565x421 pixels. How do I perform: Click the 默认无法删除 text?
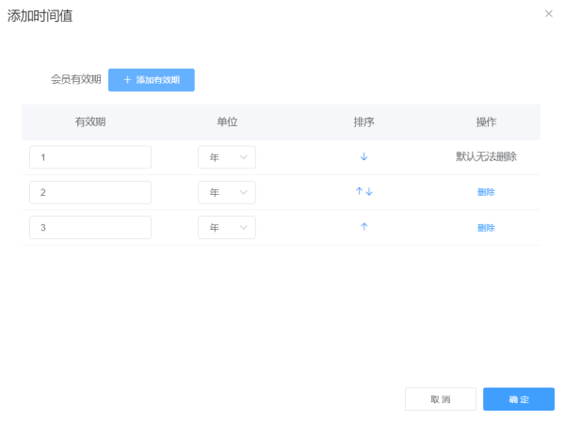click(486, 156)
